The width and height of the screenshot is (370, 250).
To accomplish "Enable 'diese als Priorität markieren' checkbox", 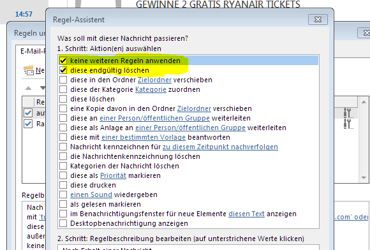I will pos(63,175).
